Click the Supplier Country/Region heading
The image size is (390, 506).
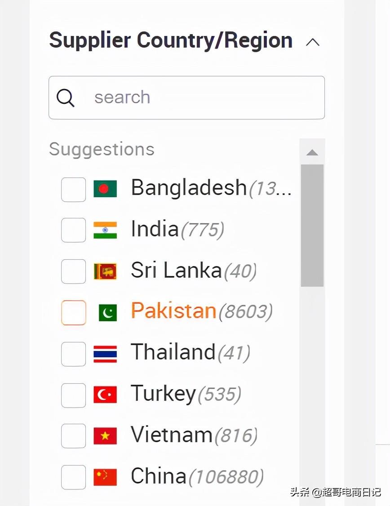(x=171, y=40)
